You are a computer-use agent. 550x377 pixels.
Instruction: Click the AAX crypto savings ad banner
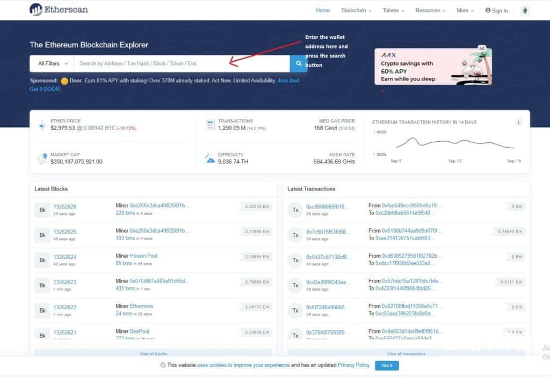[433, 67]
